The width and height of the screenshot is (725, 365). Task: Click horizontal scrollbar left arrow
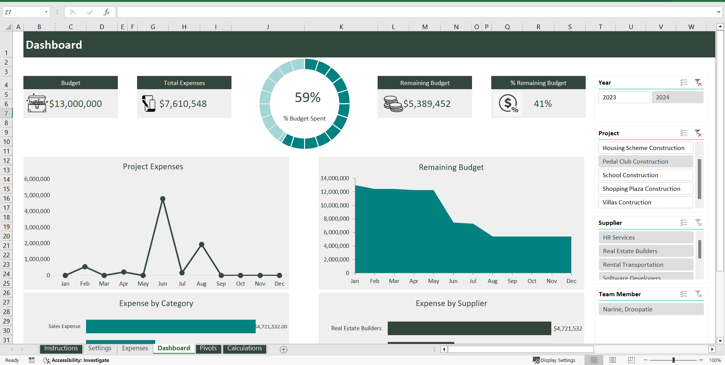pos(444,350)
